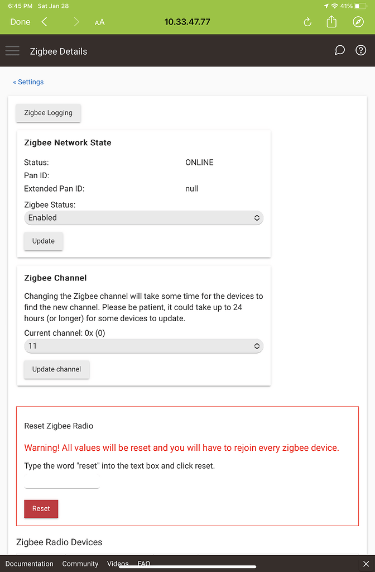Open in Safari compass icon
The width and height of the screenshot is (375, 572).
(x=358, y=22)
